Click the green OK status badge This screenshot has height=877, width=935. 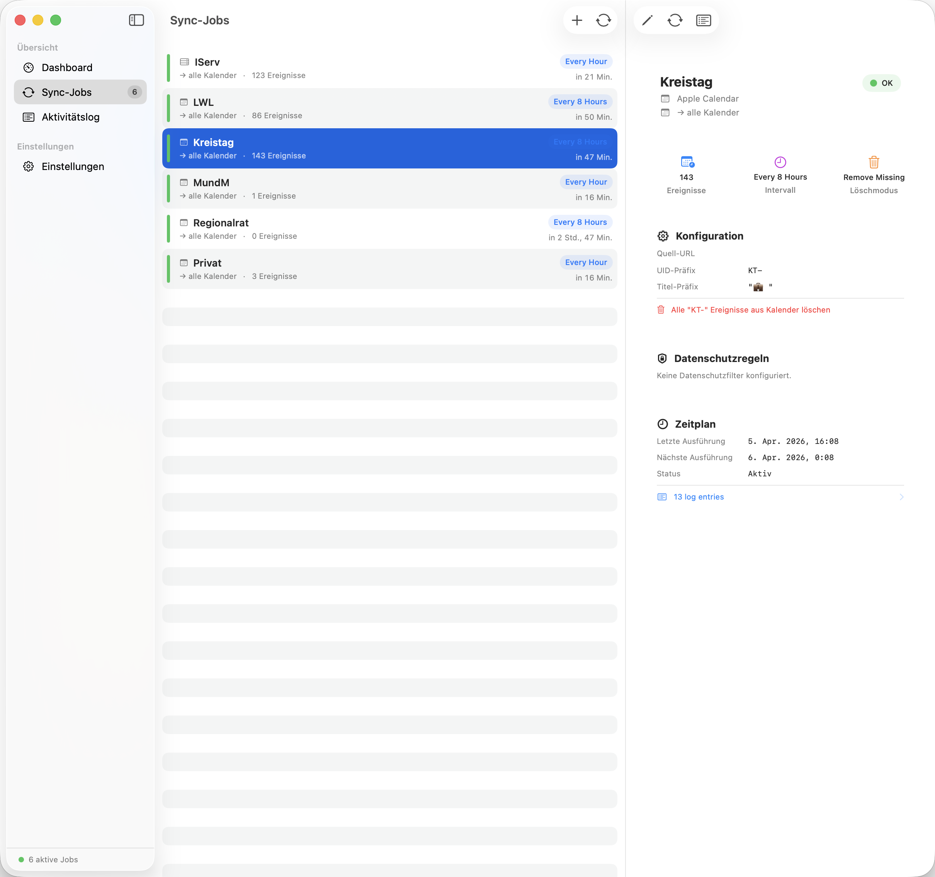tap(881, 83)
